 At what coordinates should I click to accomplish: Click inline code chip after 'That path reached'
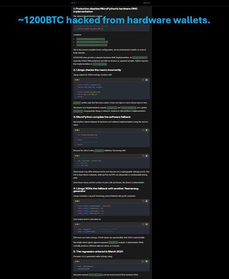click(x=95, y=275)
